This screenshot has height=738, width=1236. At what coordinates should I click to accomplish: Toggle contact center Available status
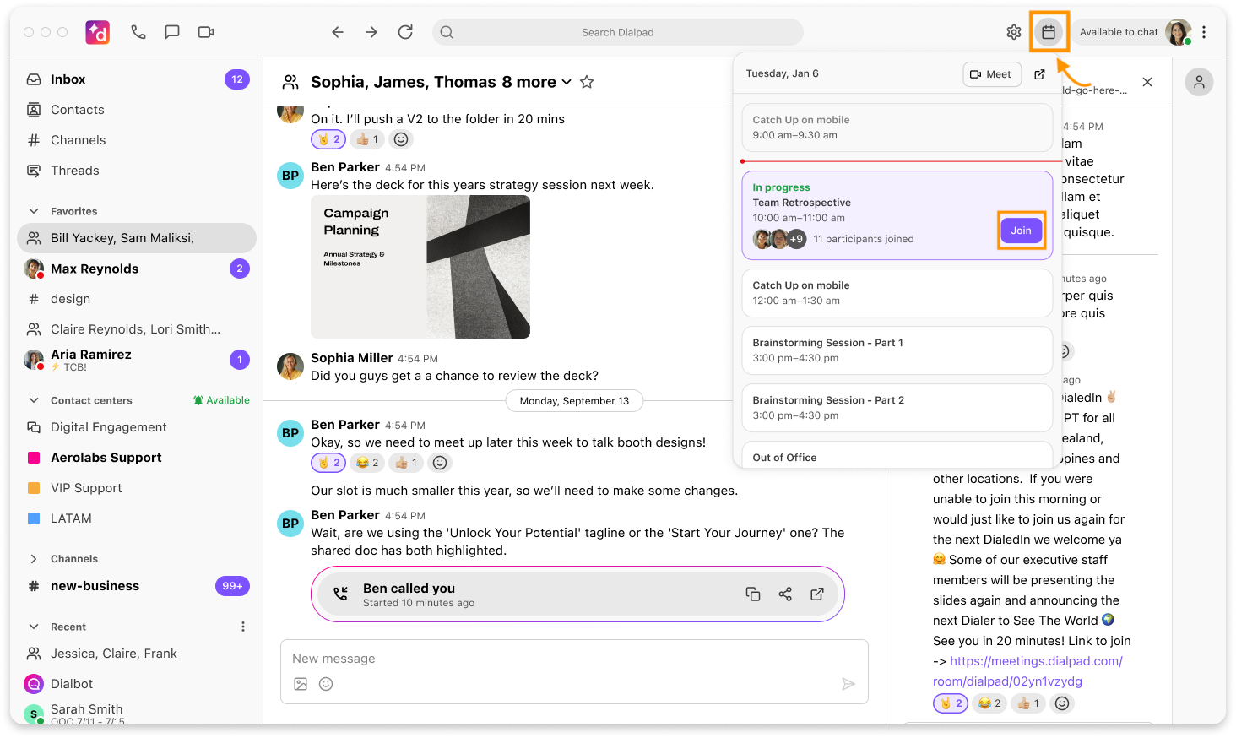click(221, 400)
